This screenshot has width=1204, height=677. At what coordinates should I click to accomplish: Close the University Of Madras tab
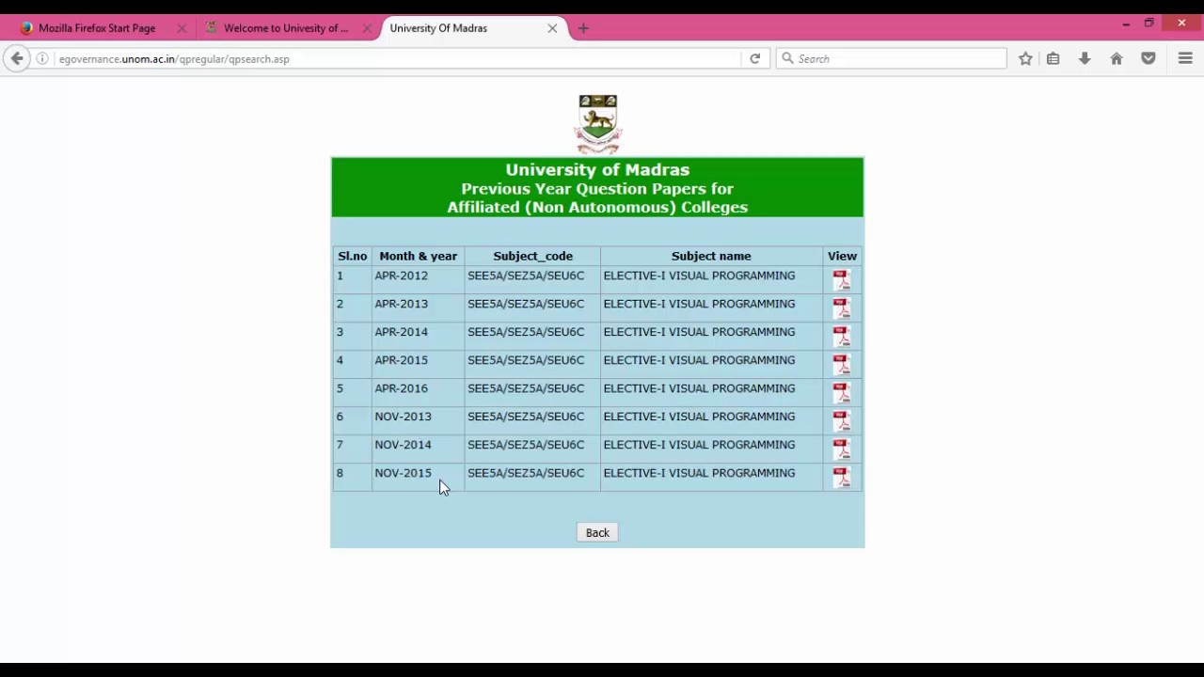552,28
